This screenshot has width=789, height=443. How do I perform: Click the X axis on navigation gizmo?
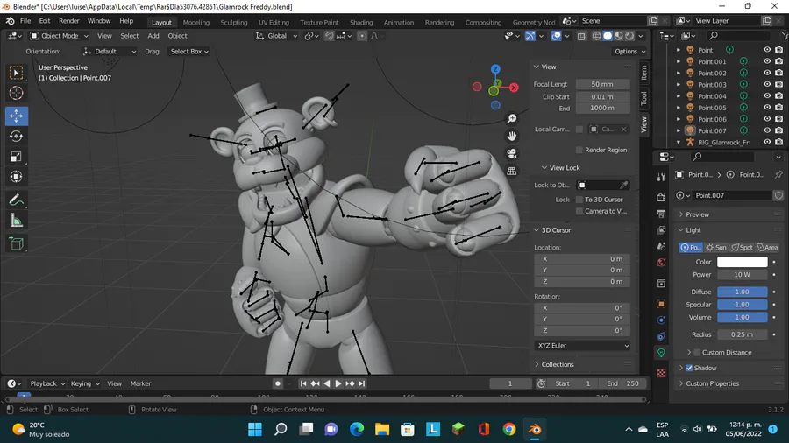pos(514,88)
